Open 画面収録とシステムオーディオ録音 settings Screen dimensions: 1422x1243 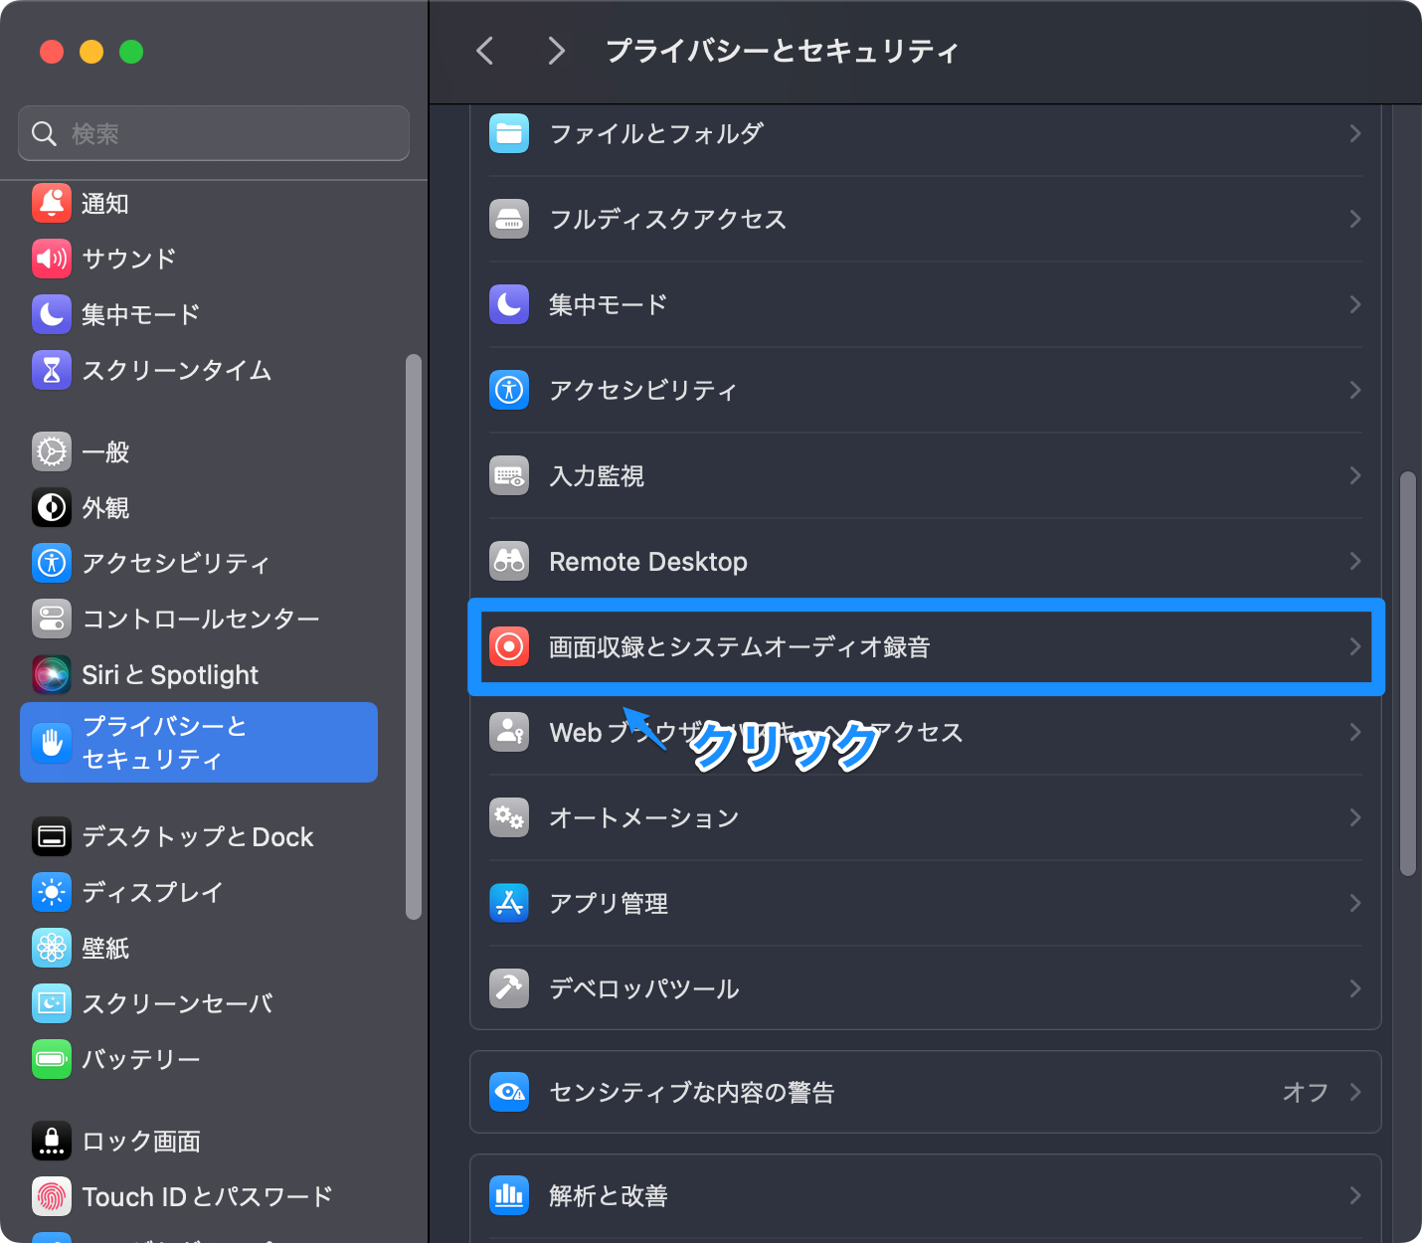(x=926, y=646)
